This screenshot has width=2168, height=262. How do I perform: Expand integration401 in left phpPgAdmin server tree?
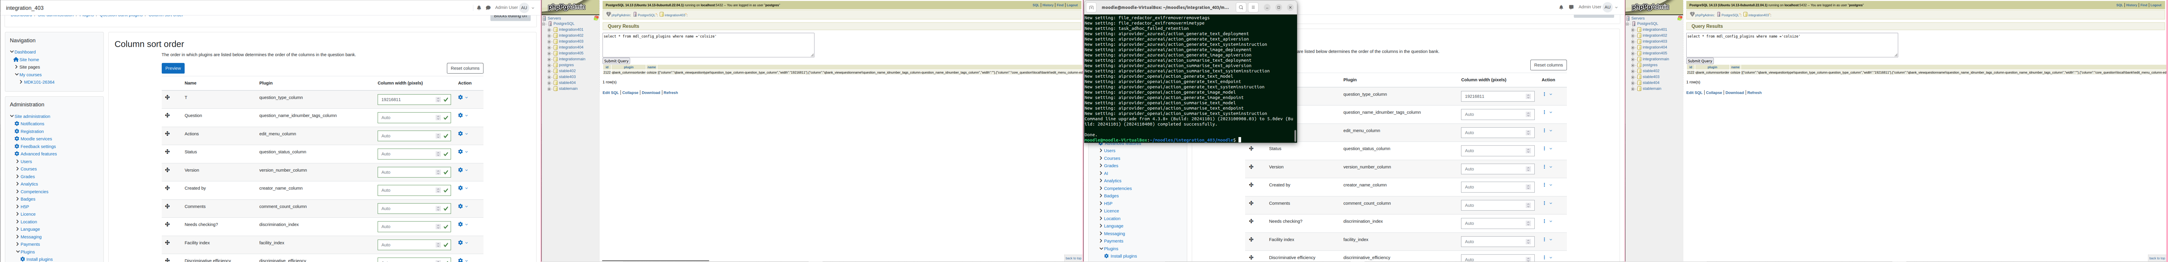tap(550, 30)
